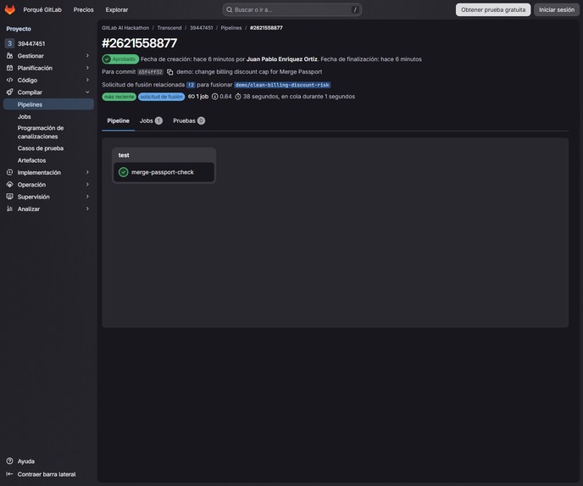Click the Gestionar sidebar icon
Image resolution: width=583 pixels, height=486 pixels.
tap(9, 56)
